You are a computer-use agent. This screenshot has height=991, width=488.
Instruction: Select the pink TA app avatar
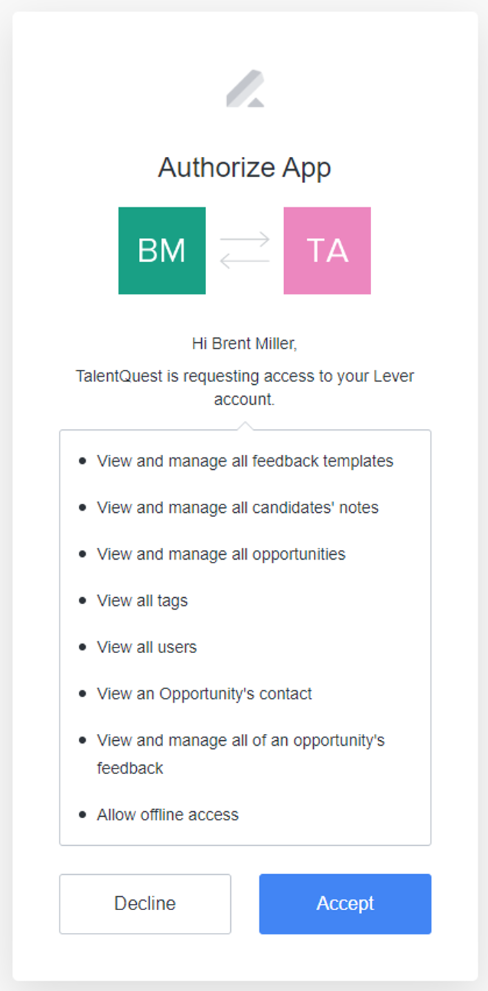click(x=327, y=250)
